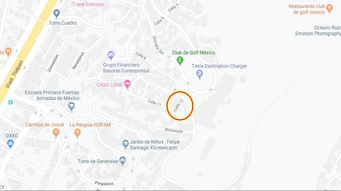This screenshot has height=191, width=341.
Task: Click the Jardin de Niños school pin
Action: coord(125,144)
